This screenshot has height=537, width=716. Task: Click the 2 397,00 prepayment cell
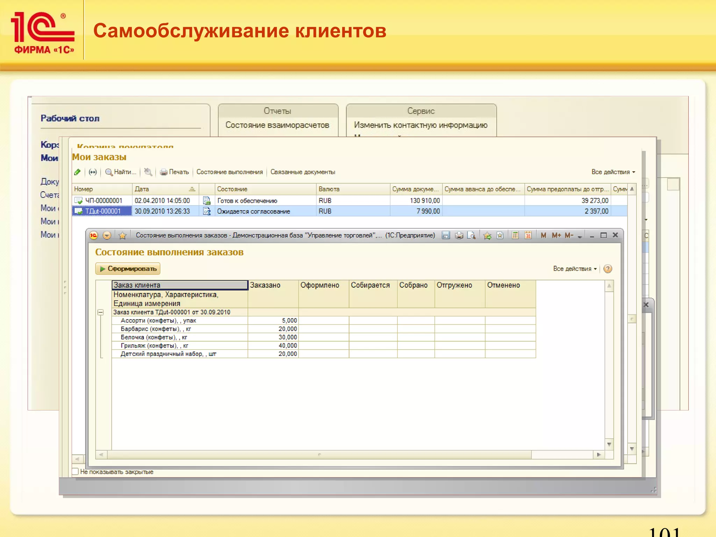click(x=568, y=211)
